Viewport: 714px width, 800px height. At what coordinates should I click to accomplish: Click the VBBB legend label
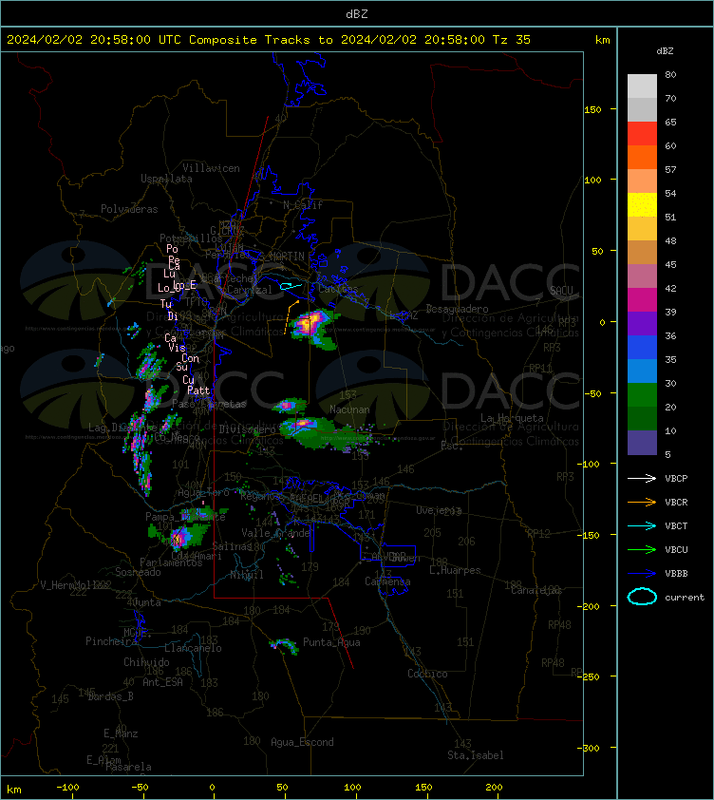point(676,574)
